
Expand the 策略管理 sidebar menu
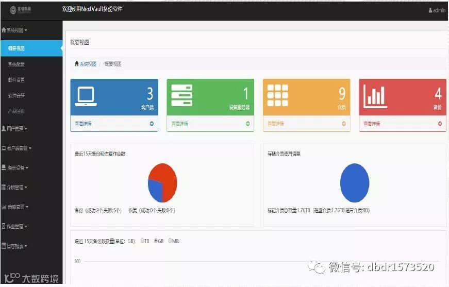tap(15, 207)
